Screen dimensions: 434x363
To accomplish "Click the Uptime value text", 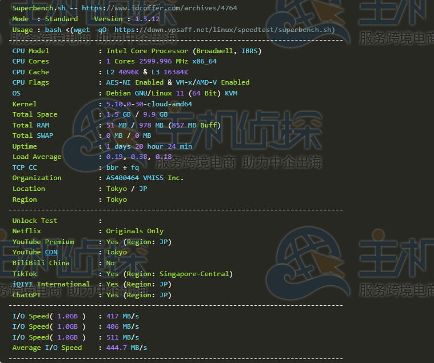I will pyautogui.click(x=149, y=146).
